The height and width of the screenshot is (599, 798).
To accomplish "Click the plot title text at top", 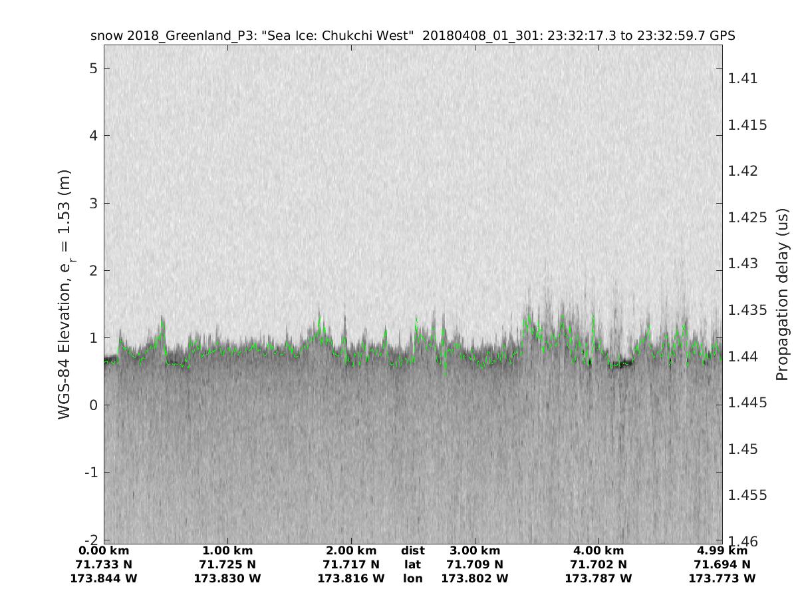I will pos(412,36).
